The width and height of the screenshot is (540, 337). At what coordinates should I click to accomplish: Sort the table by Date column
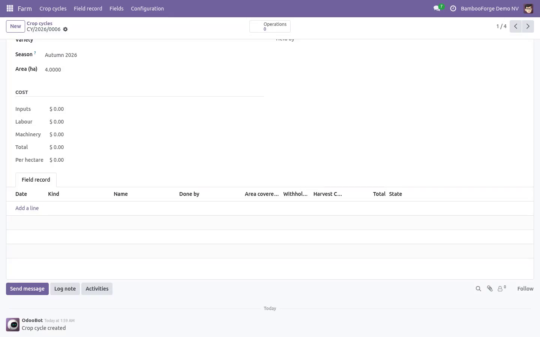21,194
